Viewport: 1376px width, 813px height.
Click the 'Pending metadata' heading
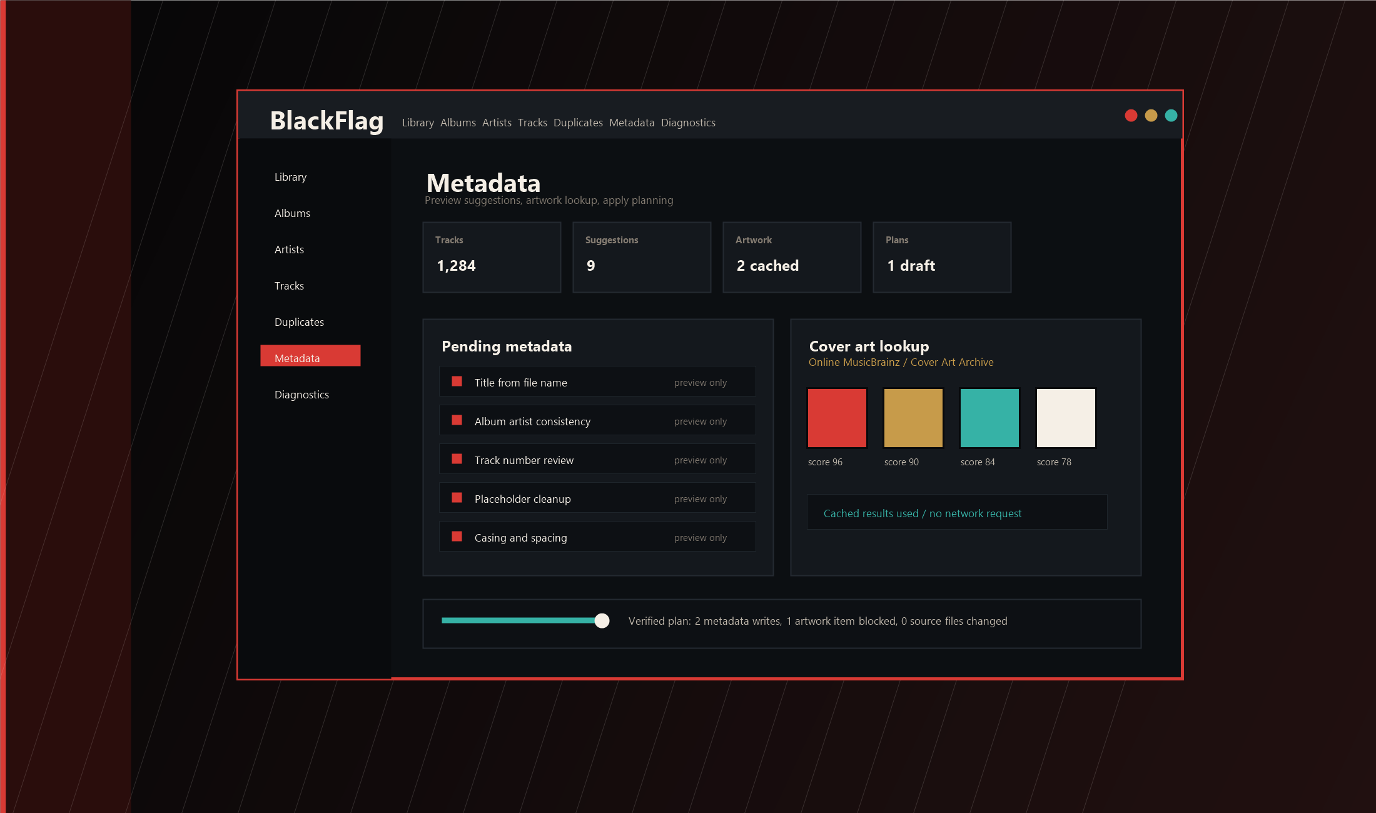(507, 346)
